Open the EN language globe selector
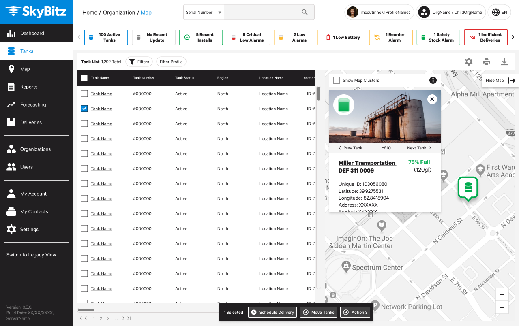Viewport: 519px width, 326px height. [499, 13]
